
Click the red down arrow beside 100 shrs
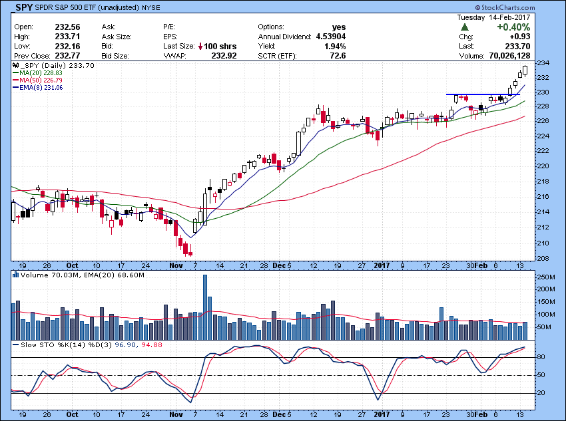click(200, 47)
